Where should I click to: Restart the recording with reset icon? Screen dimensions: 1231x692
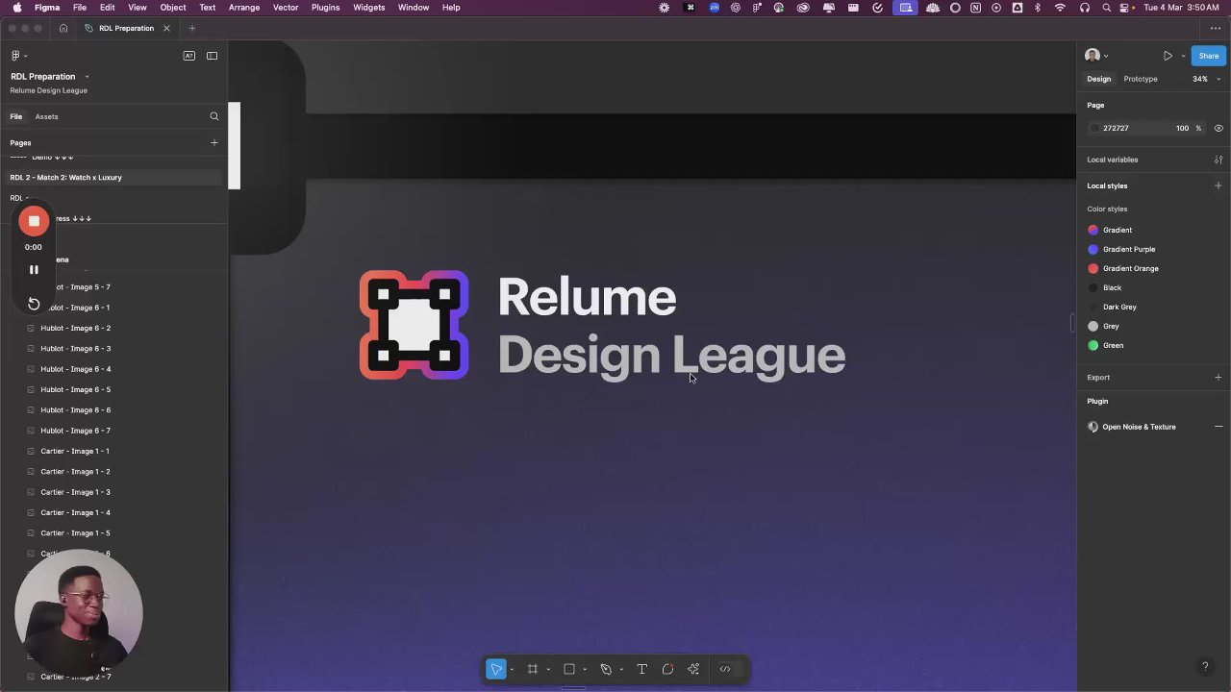pos(34,304)
